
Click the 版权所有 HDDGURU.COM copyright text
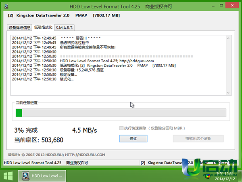click(56, 154)
